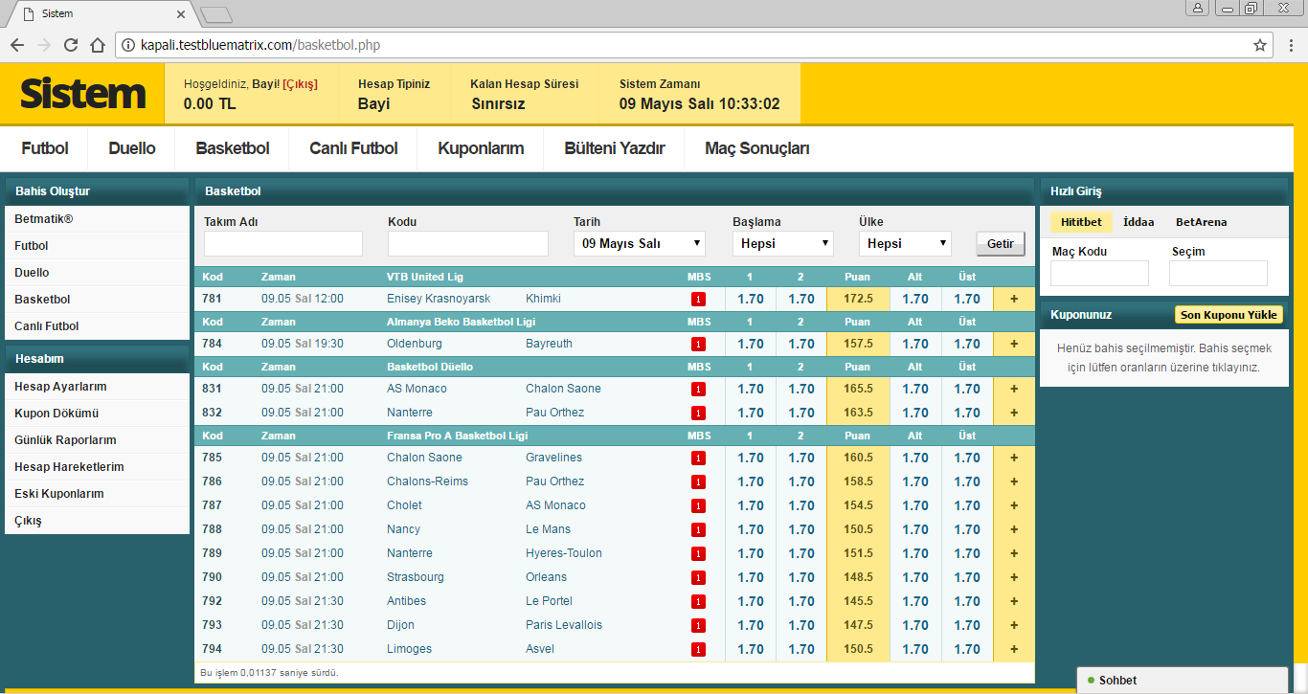Open Betmatik® in the sidebar

97,219
